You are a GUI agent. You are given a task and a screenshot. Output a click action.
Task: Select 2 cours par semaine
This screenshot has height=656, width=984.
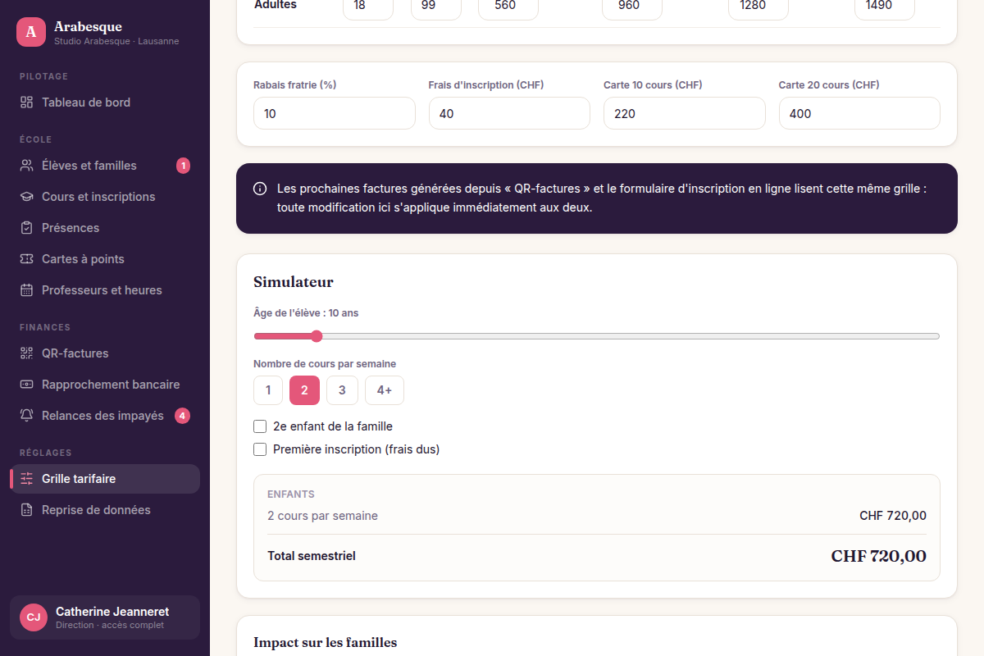click(x=304, y=390)
